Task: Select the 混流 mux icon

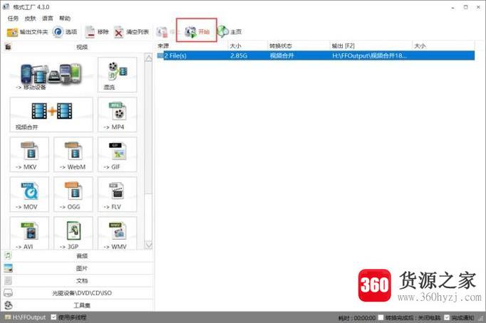Action: (117, 75)
